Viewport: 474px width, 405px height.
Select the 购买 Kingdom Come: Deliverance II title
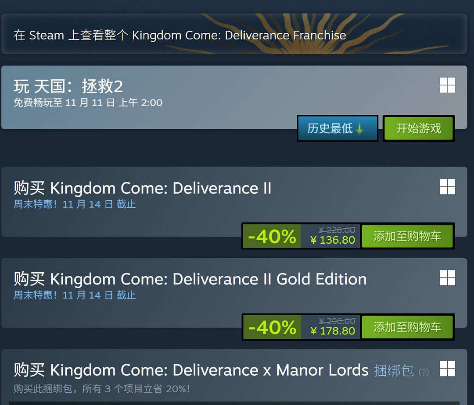142,188
